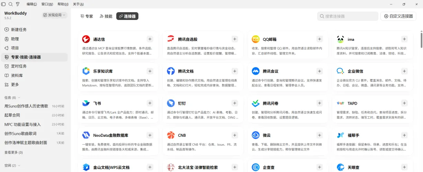Click the pin icon in title bar

pos(18,4)
